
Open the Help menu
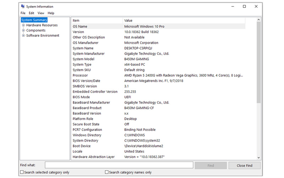click(x=51, y=13)
